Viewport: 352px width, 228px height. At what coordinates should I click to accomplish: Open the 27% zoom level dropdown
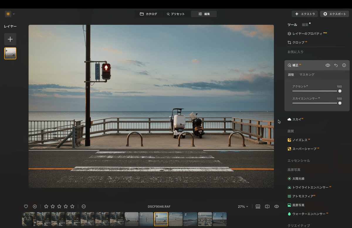tap(243, 206)
